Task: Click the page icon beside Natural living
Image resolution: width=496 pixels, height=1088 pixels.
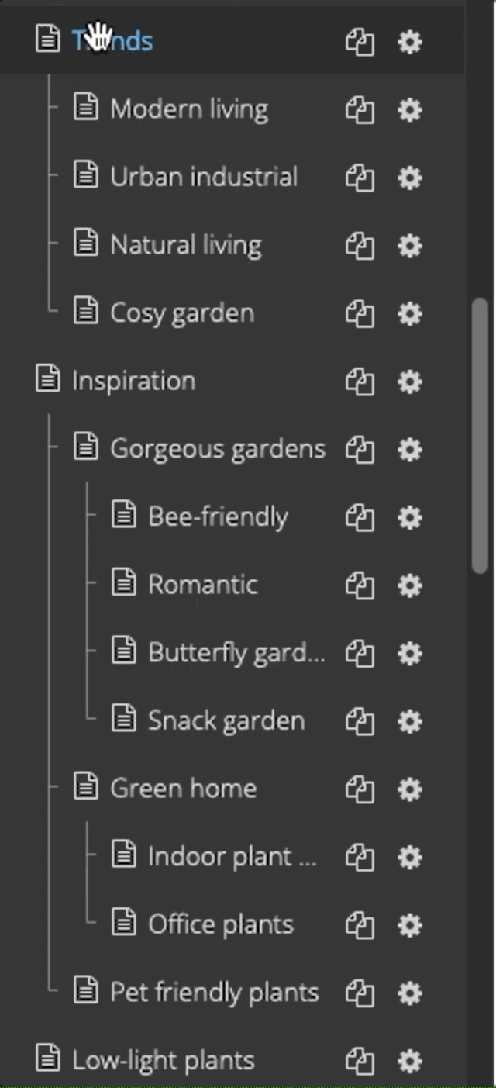Action: [x=84, y=246]
